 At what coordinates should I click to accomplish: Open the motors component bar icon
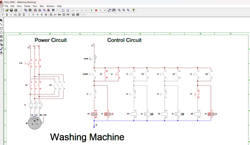tap(19, 15)
